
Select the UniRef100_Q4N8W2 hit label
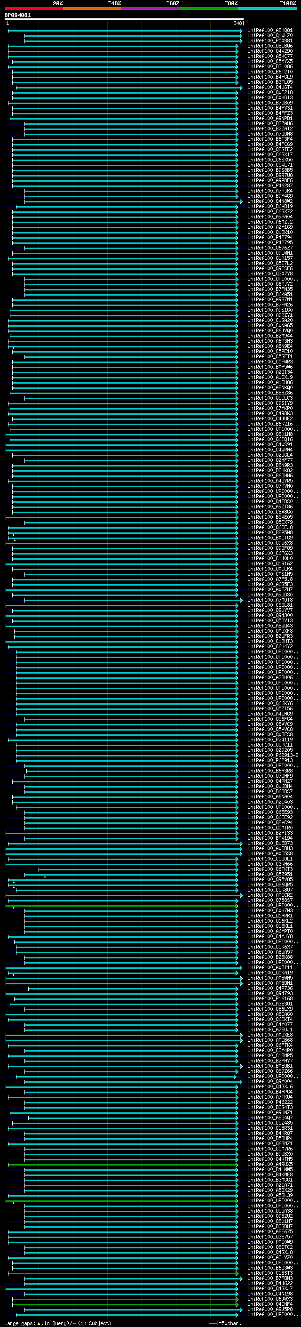click(x=269, y=201)
